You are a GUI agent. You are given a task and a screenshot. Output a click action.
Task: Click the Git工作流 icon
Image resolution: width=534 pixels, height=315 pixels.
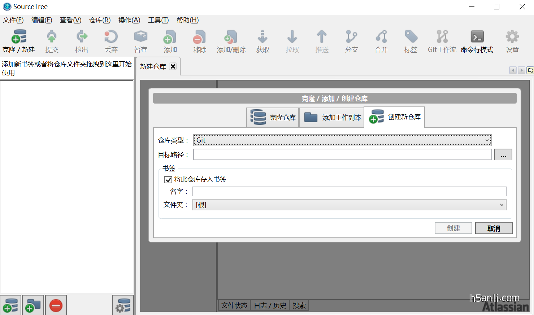[x=442, y=36]
